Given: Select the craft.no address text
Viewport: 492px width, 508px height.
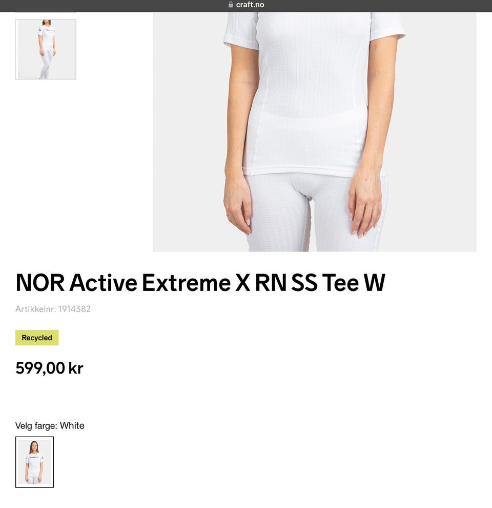Looking at the screenshot, I should click(250, 5).
